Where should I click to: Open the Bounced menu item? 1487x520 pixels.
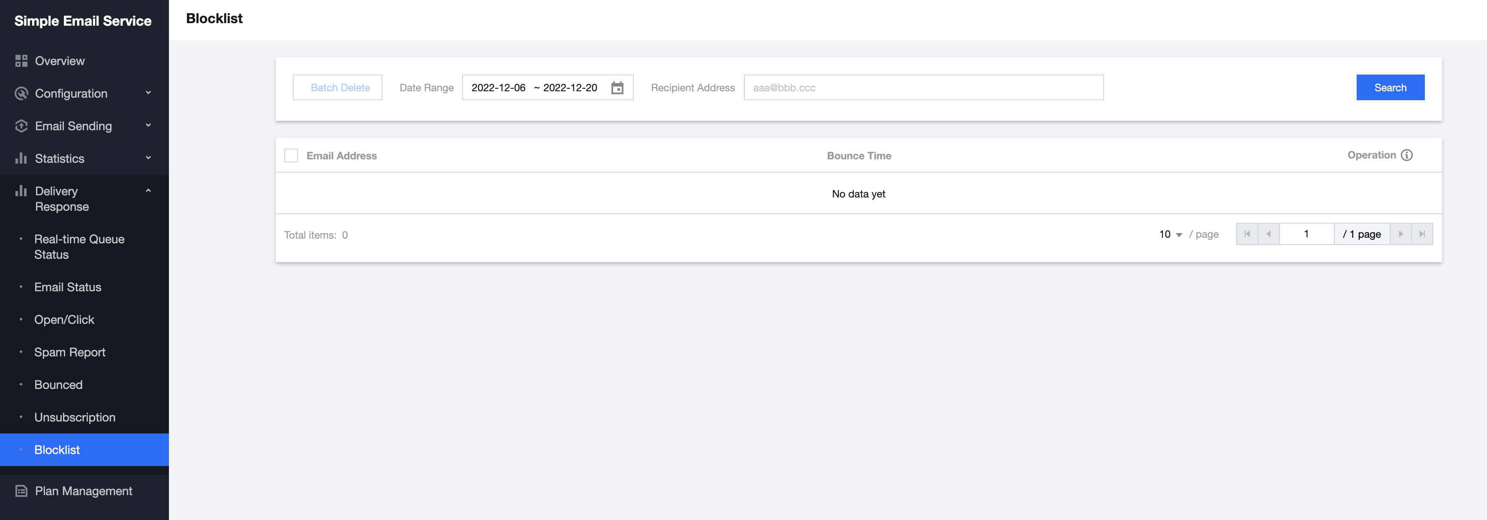coord(58,385)
